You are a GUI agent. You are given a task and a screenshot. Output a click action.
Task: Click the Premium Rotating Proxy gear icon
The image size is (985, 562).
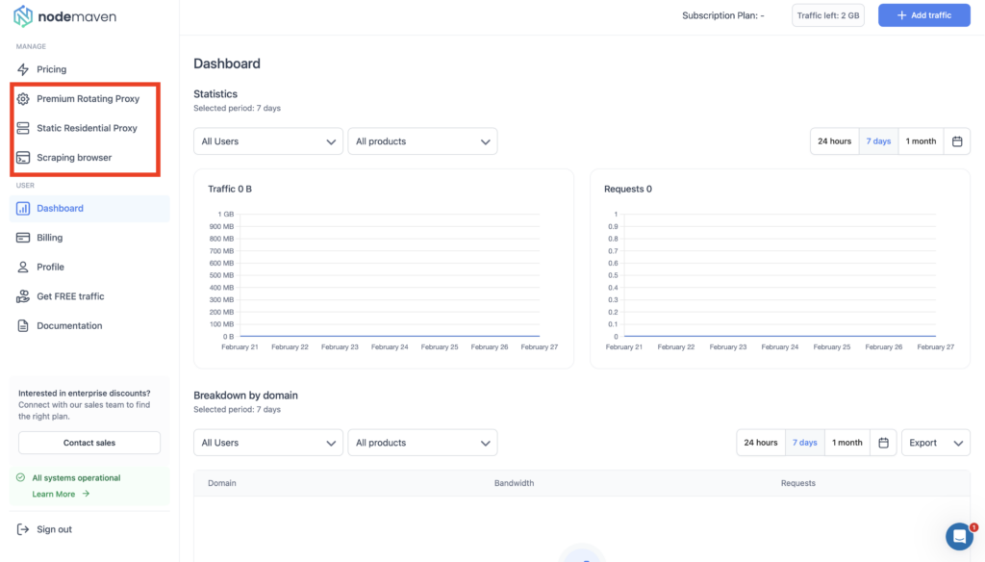point(23,99)
